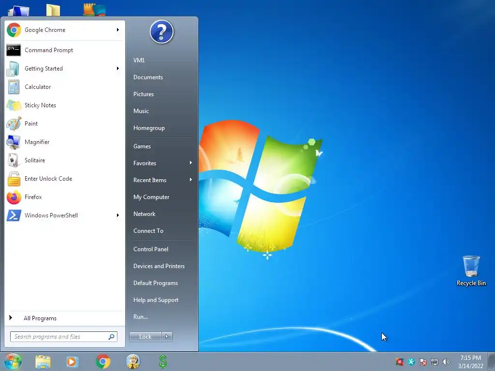Open Network in Start menu
The image size is (495, 371).
(144, 214)
